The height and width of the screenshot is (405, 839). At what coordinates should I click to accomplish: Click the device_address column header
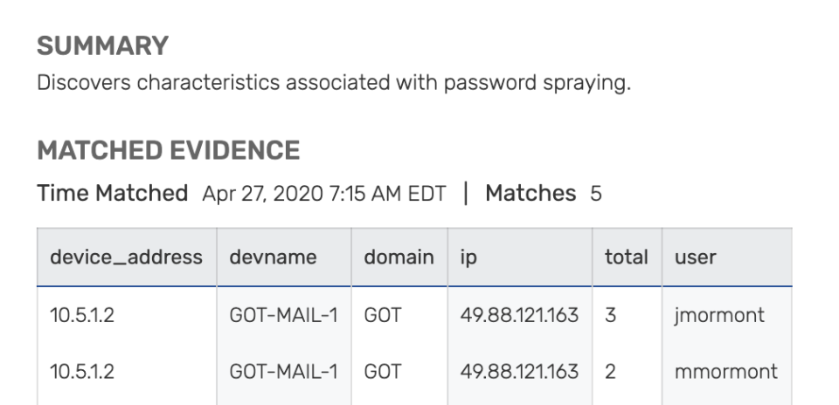[x=126, y=257]
